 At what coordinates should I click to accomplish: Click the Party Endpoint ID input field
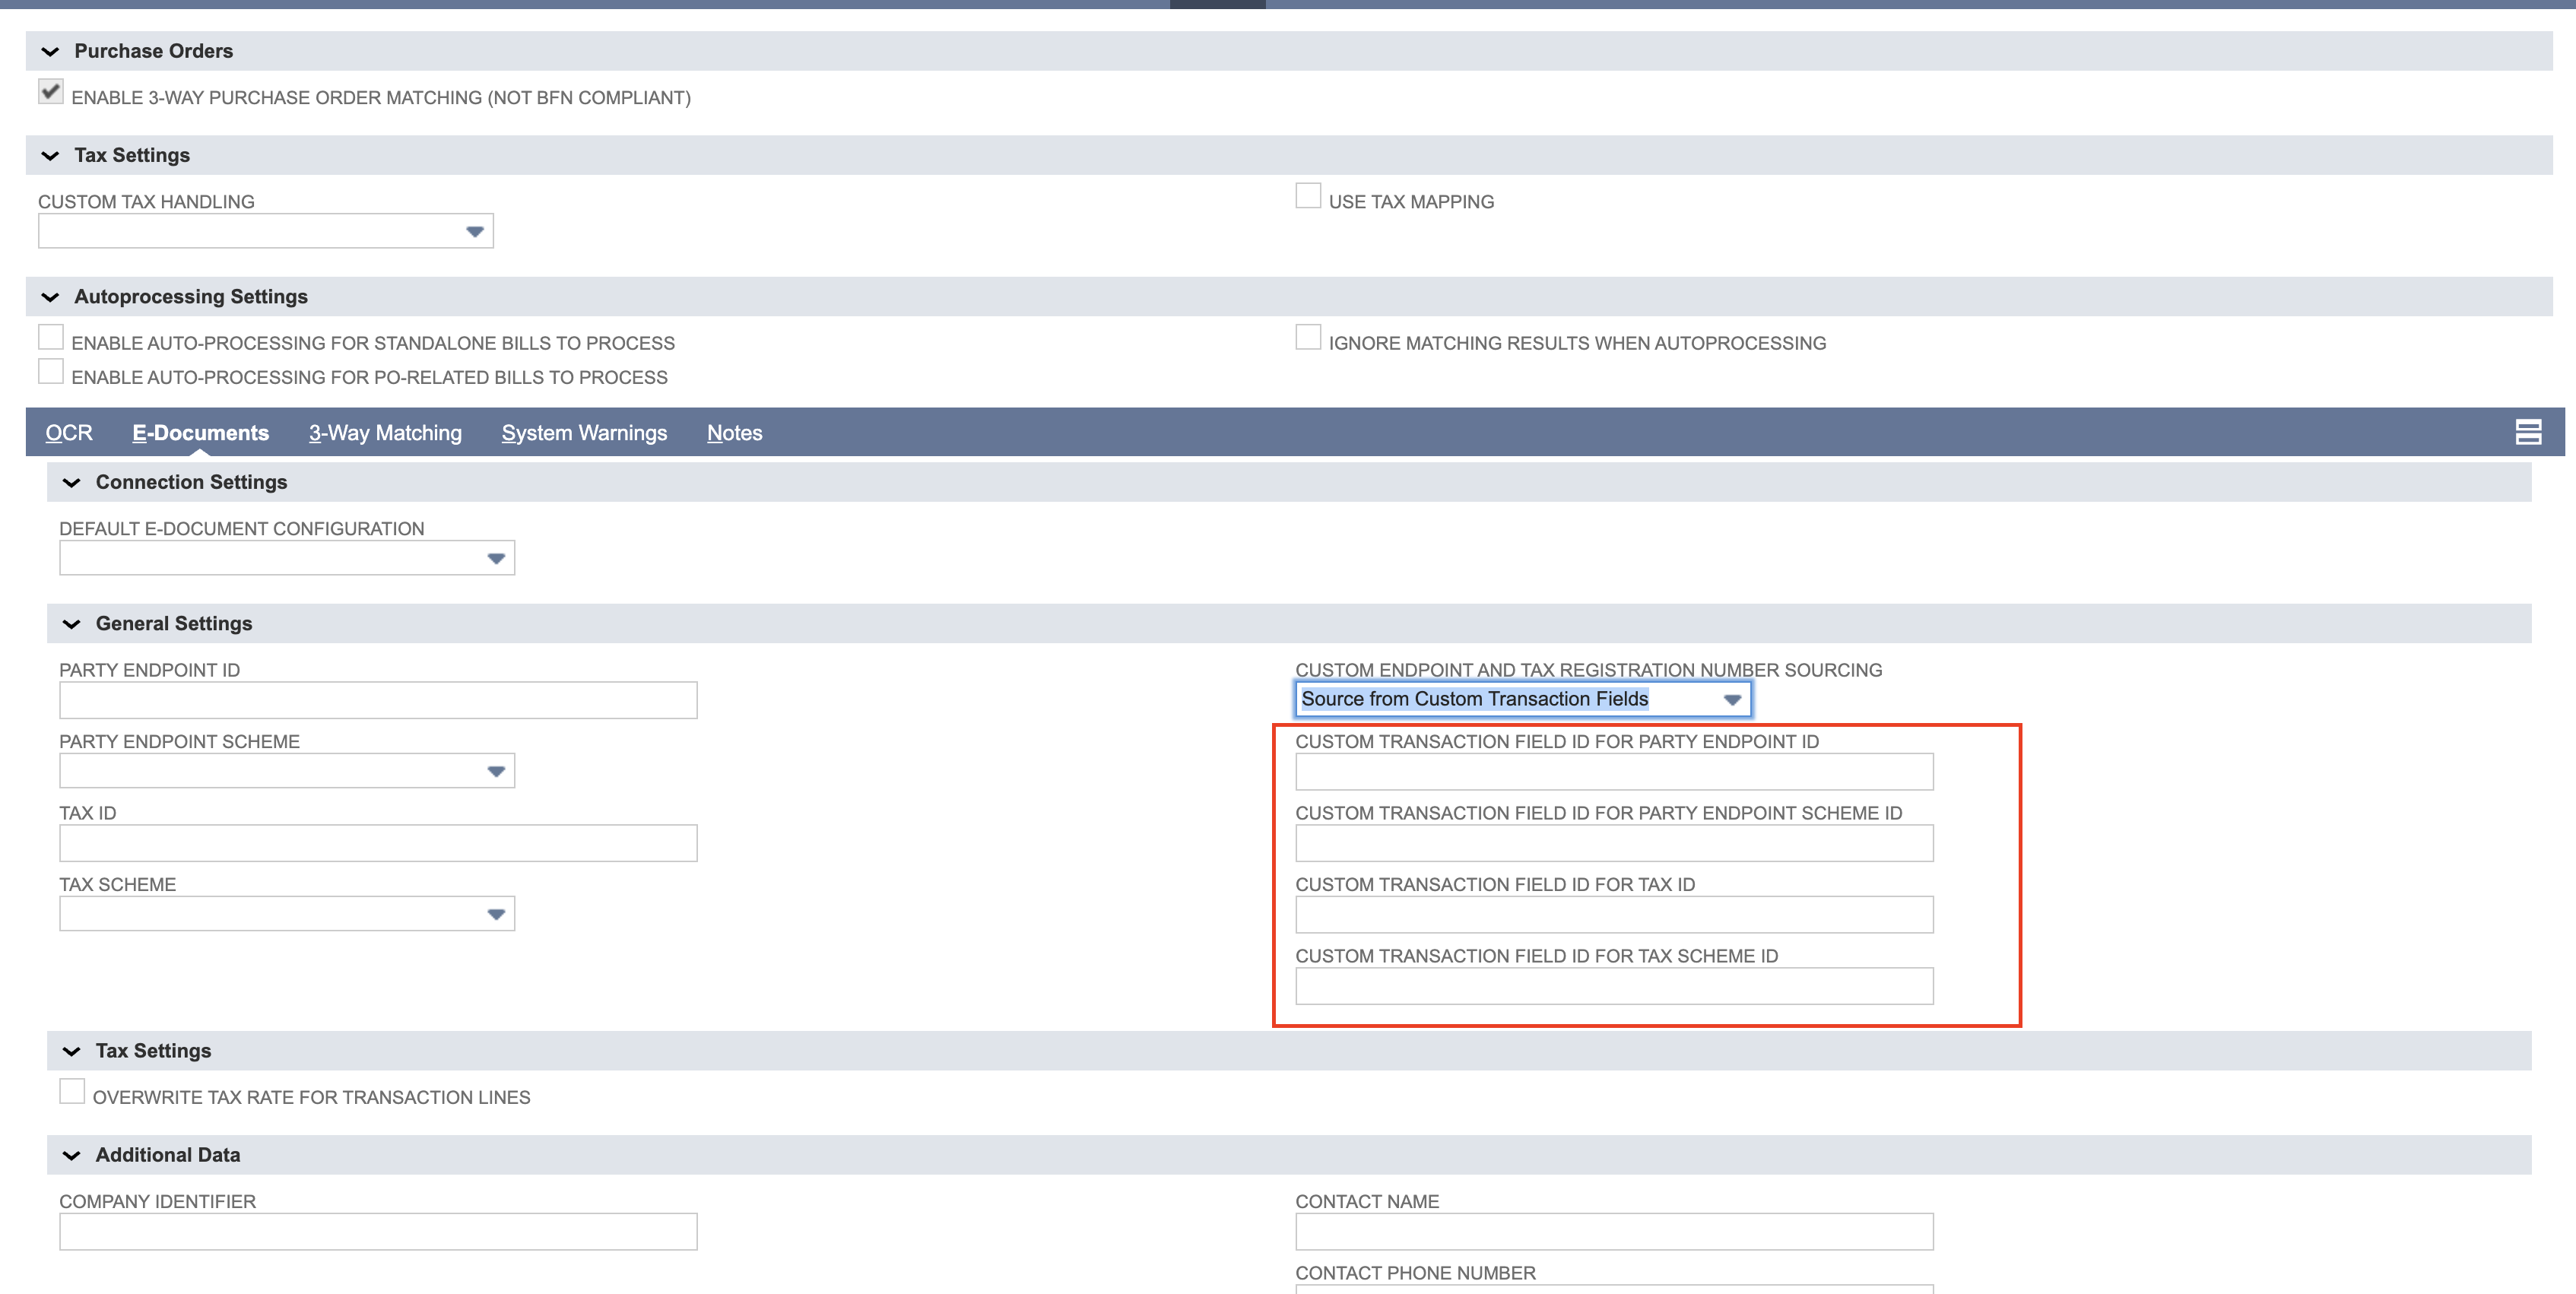point(378,700)
